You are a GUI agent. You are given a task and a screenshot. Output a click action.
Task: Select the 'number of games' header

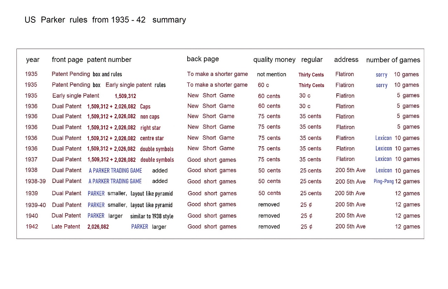[393, 60]
